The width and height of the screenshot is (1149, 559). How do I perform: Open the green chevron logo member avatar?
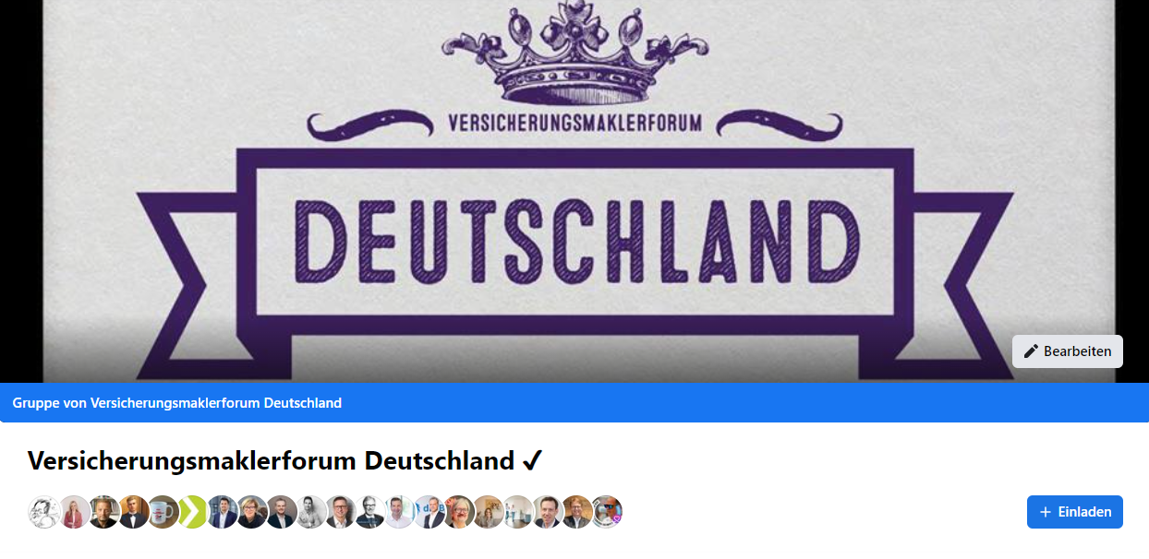[x=192, y=512]
